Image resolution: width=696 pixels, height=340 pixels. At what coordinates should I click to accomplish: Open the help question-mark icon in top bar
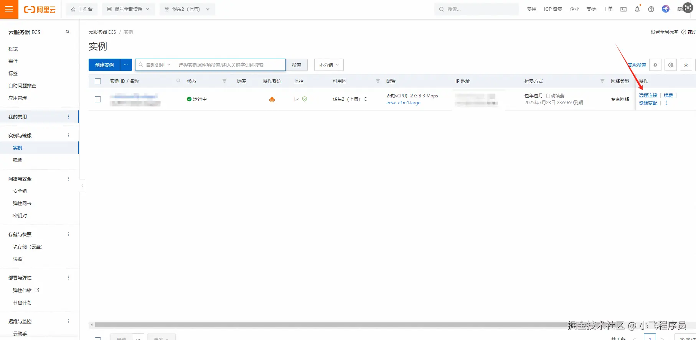click(651, 9)
